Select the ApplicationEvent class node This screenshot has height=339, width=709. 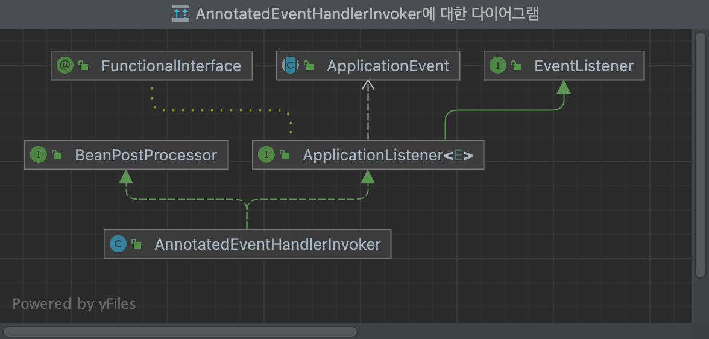click(x=368, y=66)
